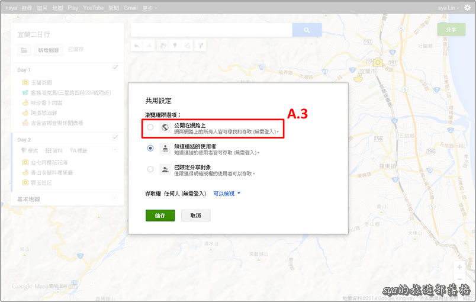Click the 標籤 labels link in Day 2

coord(78,150)
